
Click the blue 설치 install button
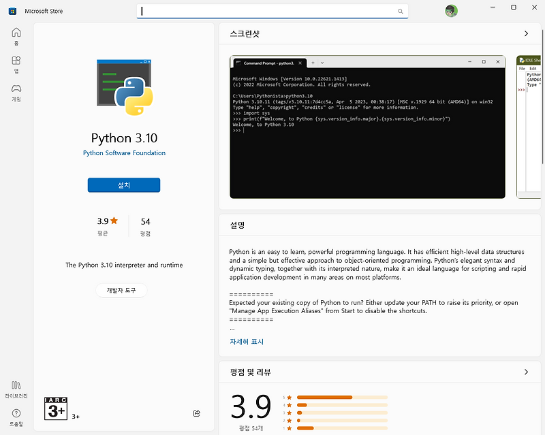coord(123,184)
